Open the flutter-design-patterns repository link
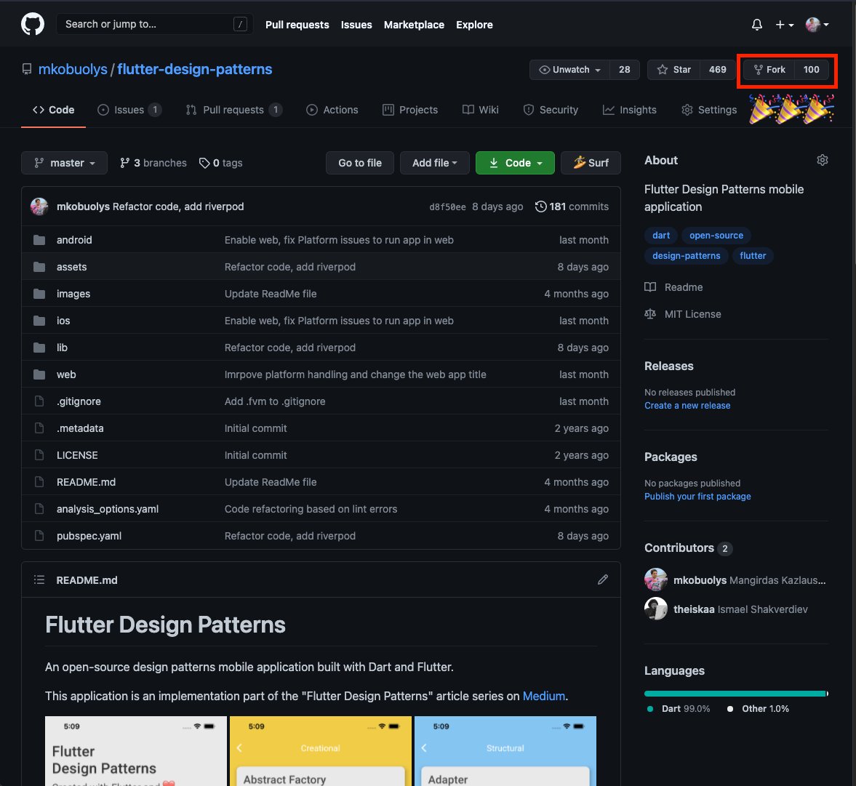 (x=194, y=69)
